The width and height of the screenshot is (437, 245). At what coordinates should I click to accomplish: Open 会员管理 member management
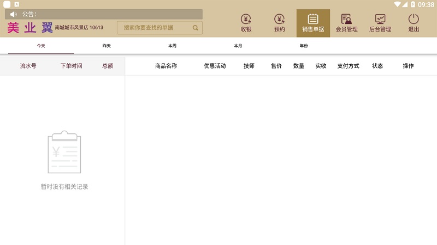[346, 23]
